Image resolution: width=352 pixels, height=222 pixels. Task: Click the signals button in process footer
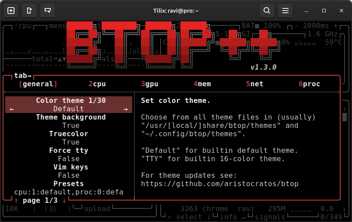click(x=270, y=217)
